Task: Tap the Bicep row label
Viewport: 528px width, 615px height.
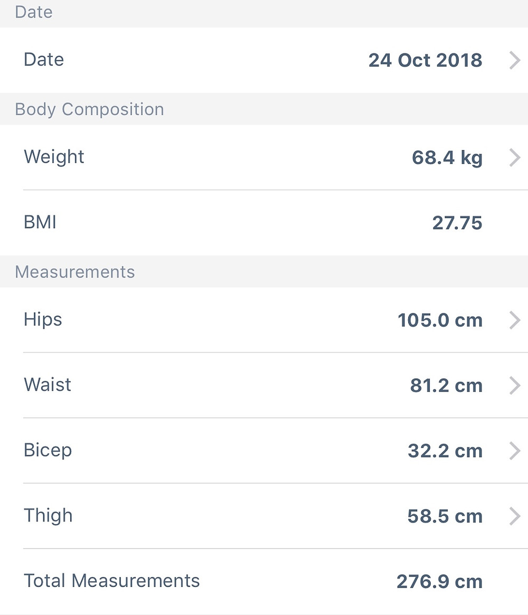Action: click(x=48, y=450)
